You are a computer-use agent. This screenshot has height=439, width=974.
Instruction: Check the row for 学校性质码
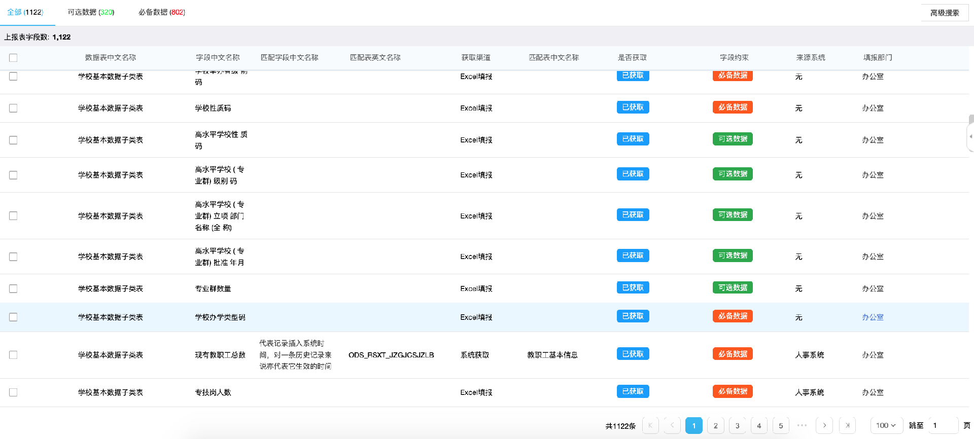point(13,108)
